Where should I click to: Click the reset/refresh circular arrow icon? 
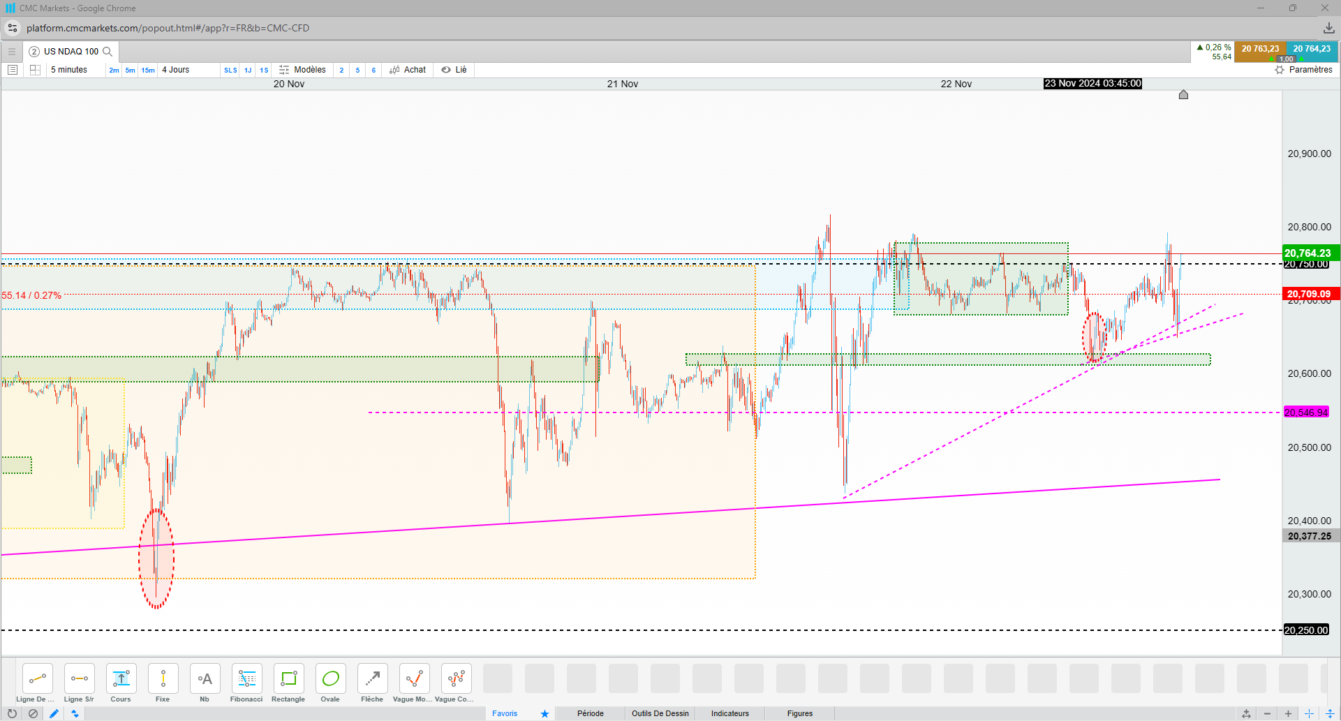[12, 713]
